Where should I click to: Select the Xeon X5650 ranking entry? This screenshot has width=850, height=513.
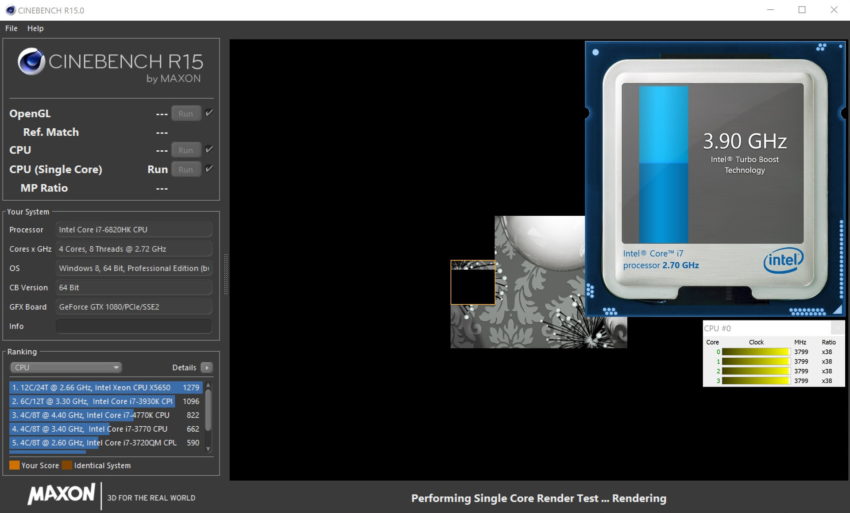coord(105,387)
